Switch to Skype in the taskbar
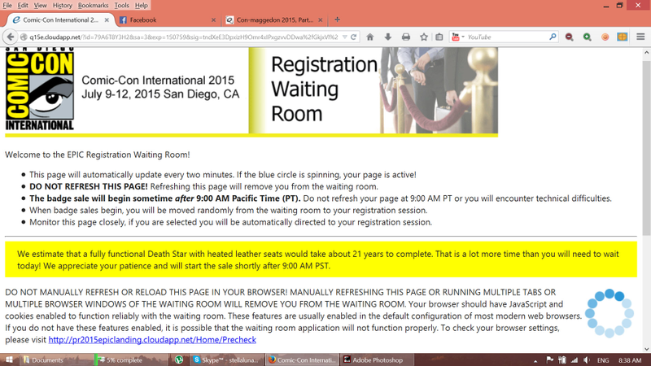Screen dimensions: 651x366 pos(227,359)
